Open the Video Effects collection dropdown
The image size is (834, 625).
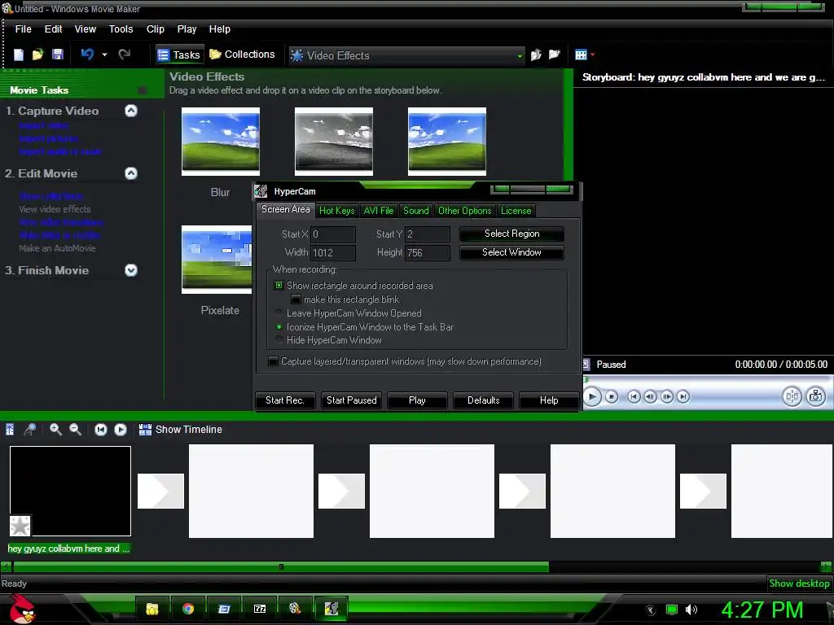pos(520,55)
